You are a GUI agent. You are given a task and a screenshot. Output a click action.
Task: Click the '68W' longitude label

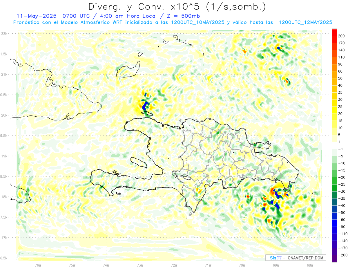click(x=310, y=265)
